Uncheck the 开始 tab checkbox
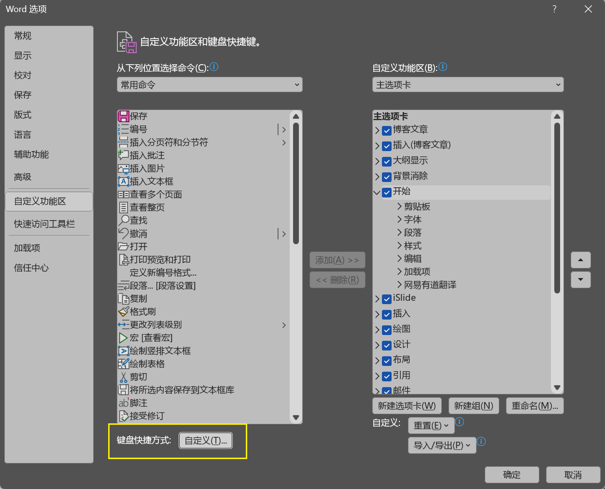Viewport: 605px width, 489px height. [x=387, y=192]
